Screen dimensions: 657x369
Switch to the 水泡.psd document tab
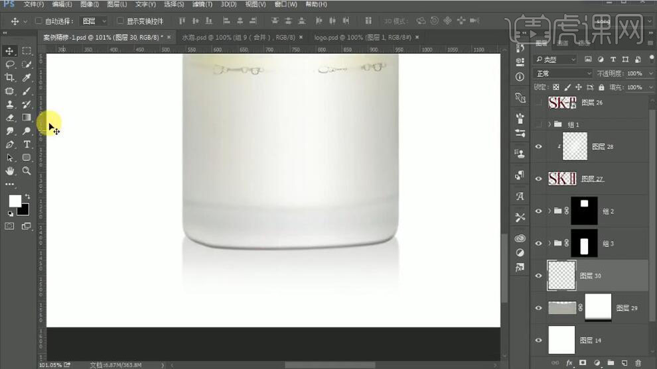coord(238,37)
